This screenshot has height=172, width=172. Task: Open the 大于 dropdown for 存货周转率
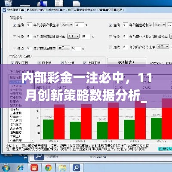point(64,48)
